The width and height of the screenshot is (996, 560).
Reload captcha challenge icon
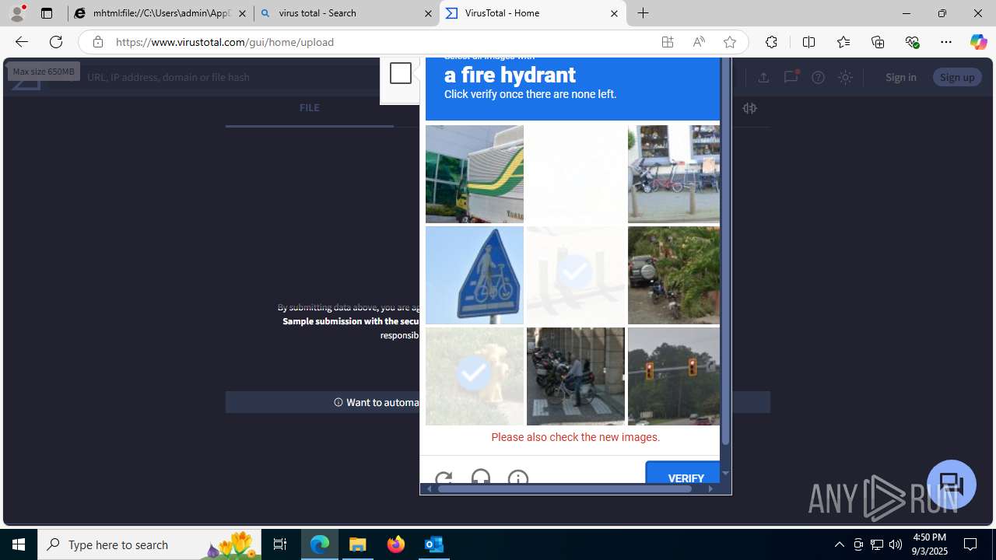coord(444,477)
